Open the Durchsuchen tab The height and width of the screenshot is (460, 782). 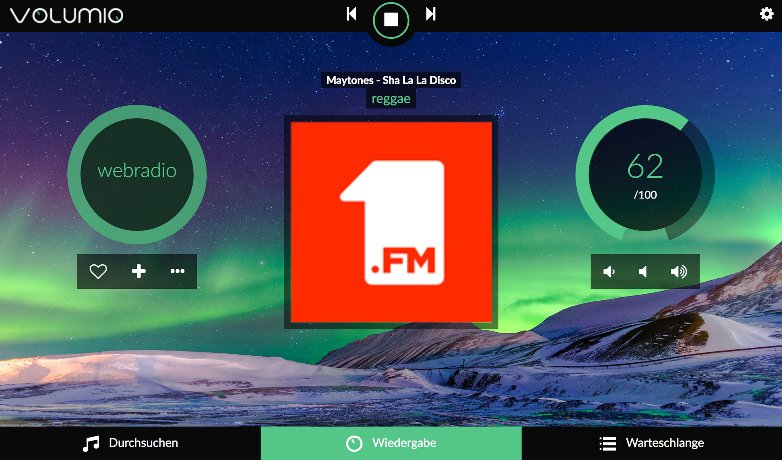[130, 443]
